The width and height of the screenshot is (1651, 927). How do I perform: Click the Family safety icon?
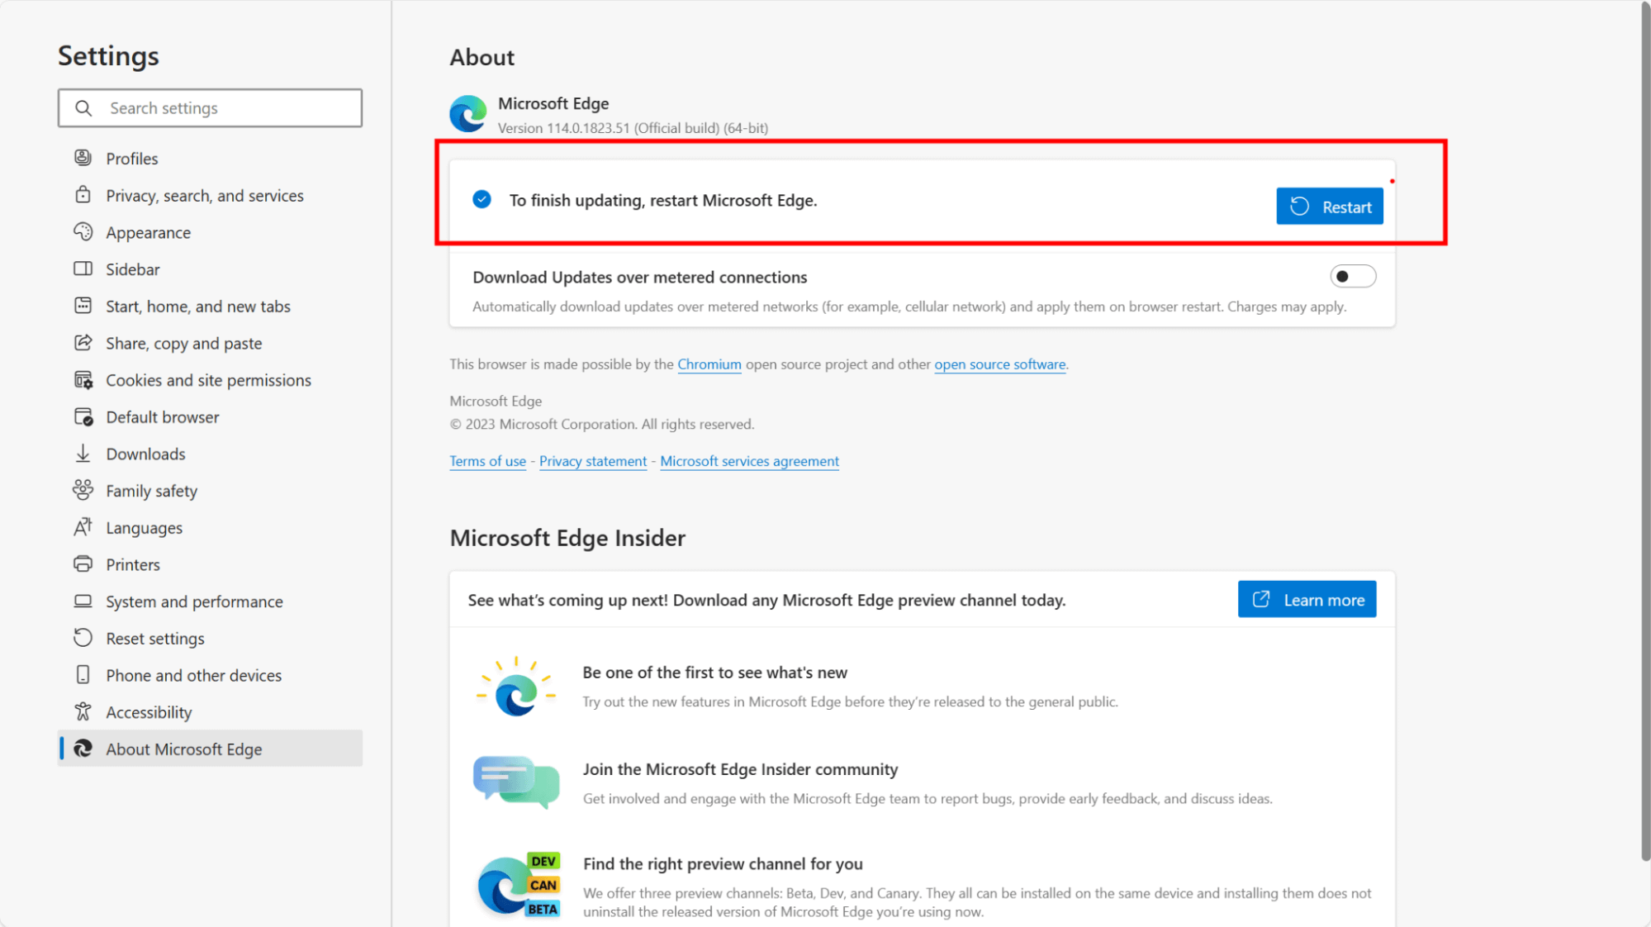click(x=83, y=490)
